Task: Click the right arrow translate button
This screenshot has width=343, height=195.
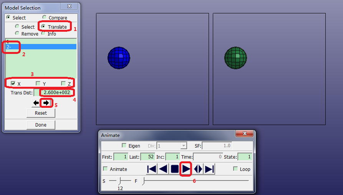Action: click(46, 103)
